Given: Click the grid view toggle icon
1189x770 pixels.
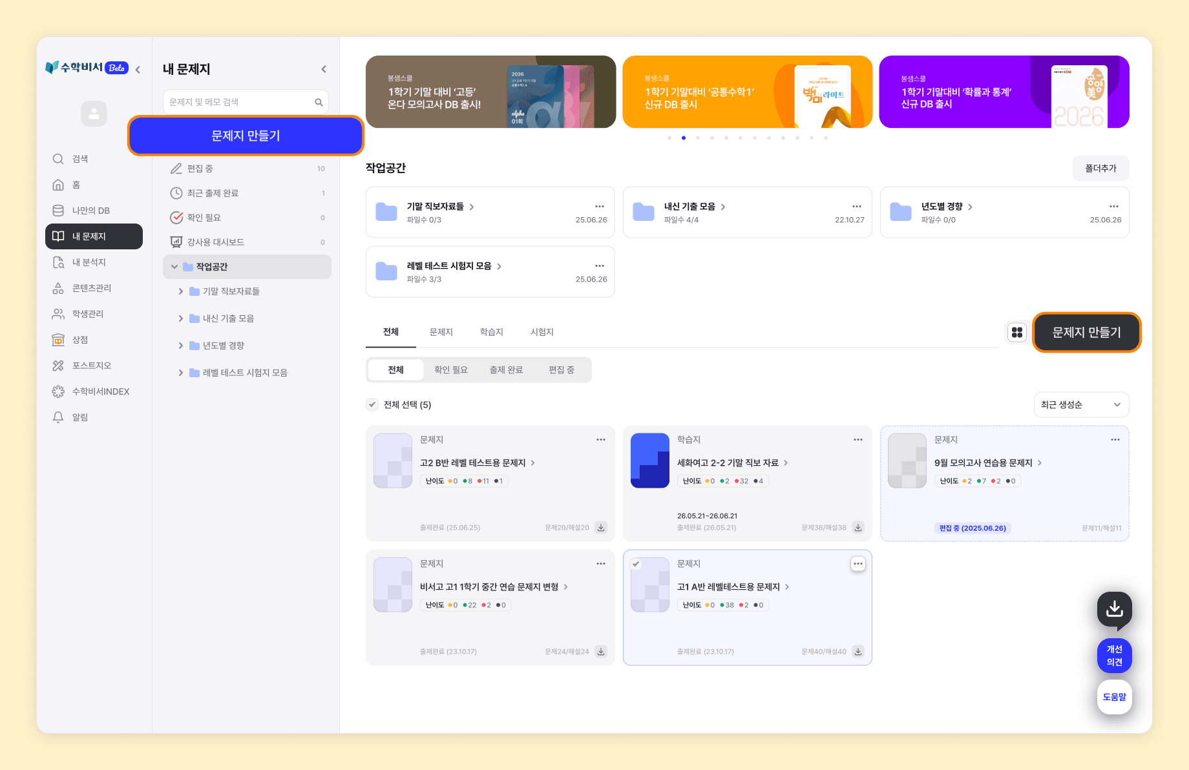Looking at the screenshot, I should [1017, 332].
